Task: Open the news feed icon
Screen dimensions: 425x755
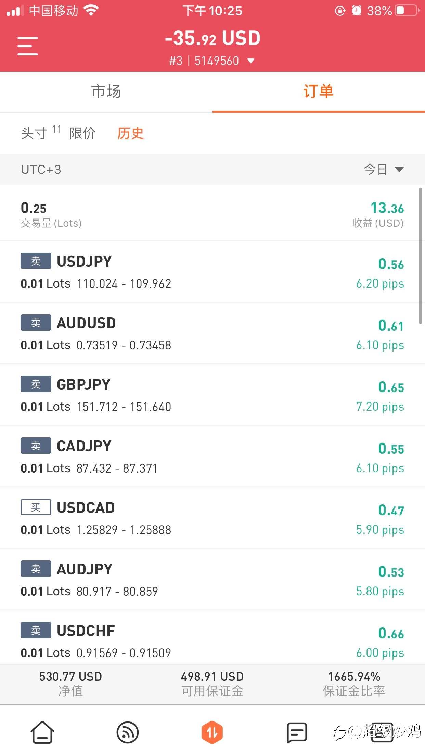Action: [127, 732]
